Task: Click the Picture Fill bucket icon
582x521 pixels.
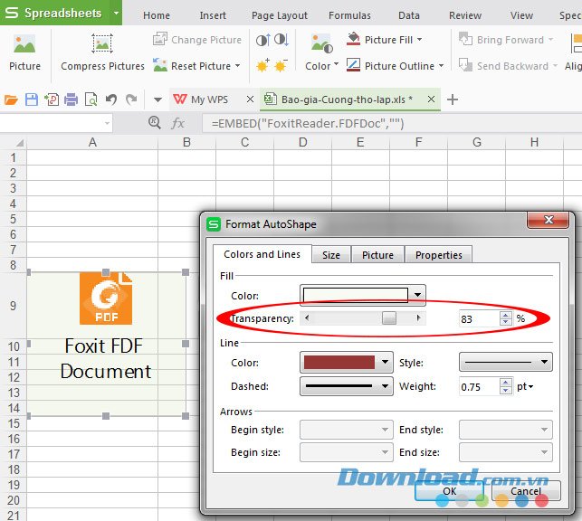Action: pos(353,39)
